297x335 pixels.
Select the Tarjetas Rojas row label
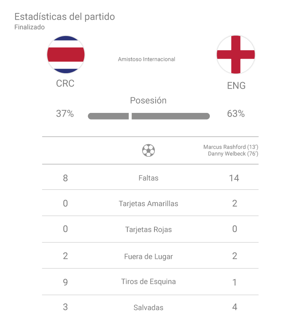click(148, 230)
